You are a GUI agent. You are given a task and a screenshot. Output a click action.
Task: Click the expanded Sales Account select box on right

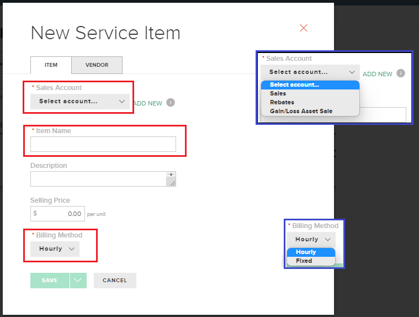click(310, 72)
